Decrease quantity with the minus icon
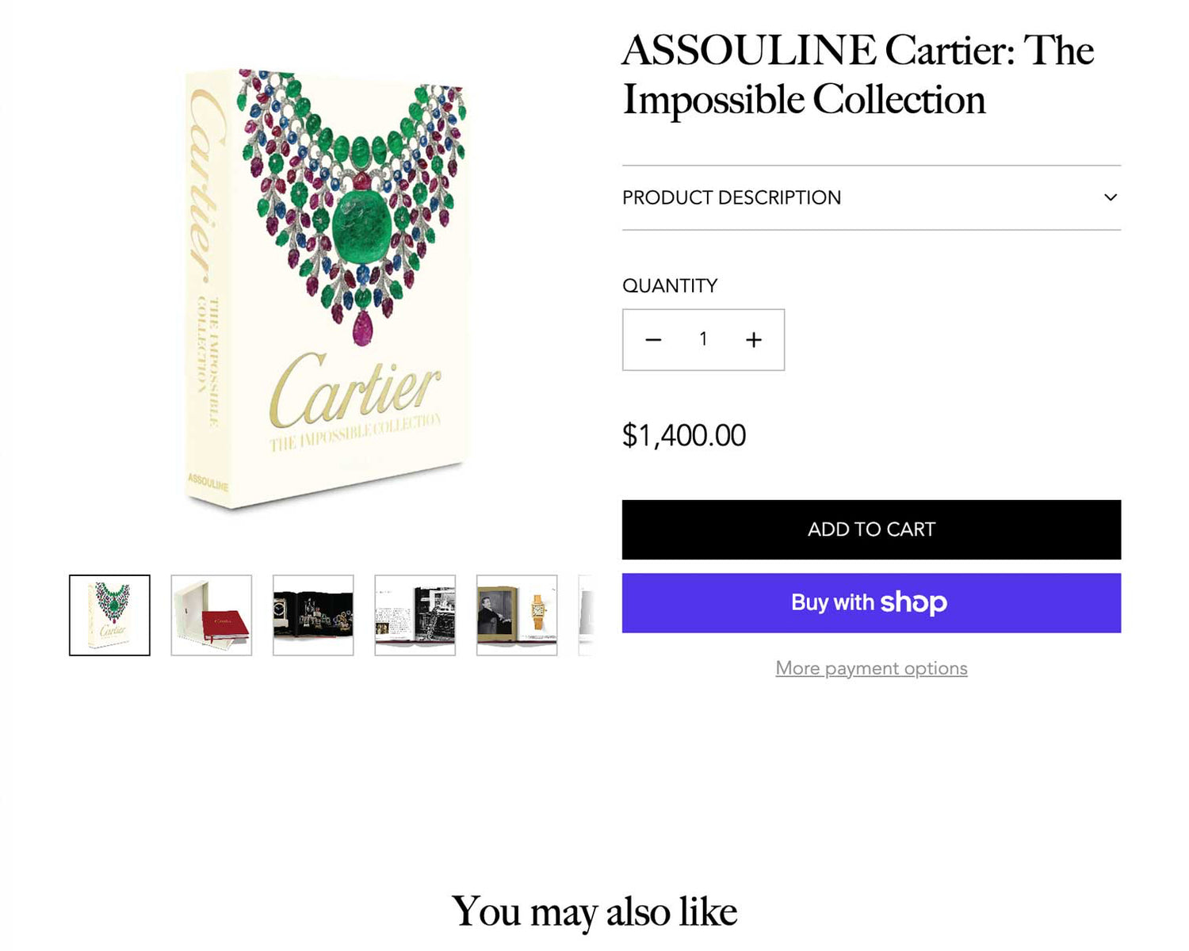1189x951 pixels. click(653, 340)
